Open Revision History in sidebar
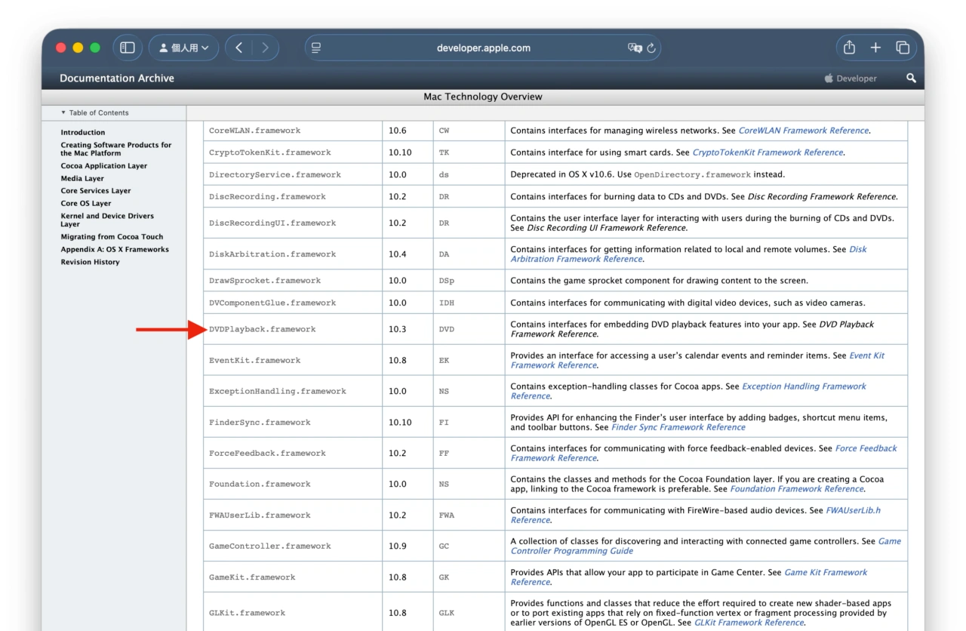Screen dimensions: 966x631 pyautogui.click(x=91, y=262)
